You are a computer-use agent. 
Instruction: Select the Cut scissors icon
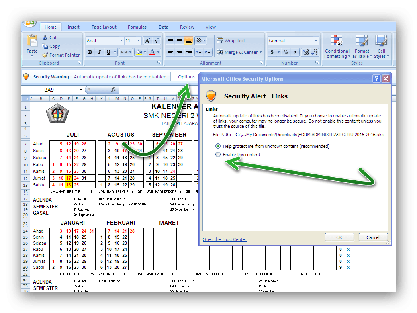pyautogui.click(x=45, y=37)
